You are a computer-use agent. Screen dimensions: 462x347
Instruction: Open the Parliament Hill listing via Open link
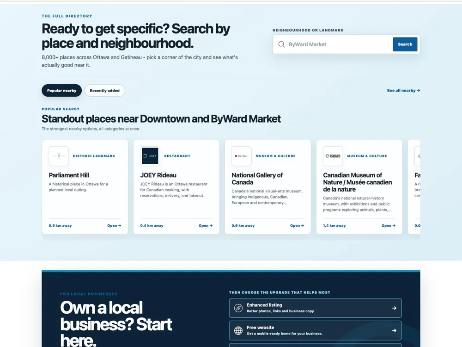(114, 225)
